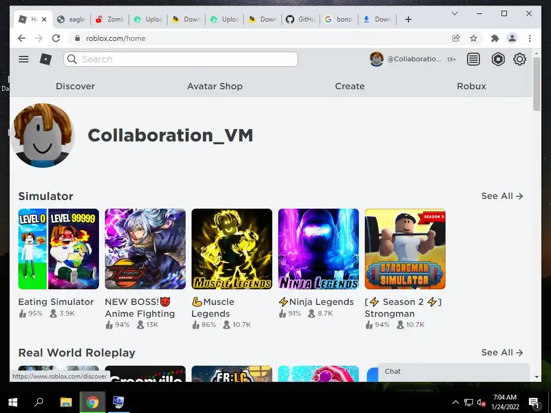Open the Windows notification center

click(x=534, y=402)
